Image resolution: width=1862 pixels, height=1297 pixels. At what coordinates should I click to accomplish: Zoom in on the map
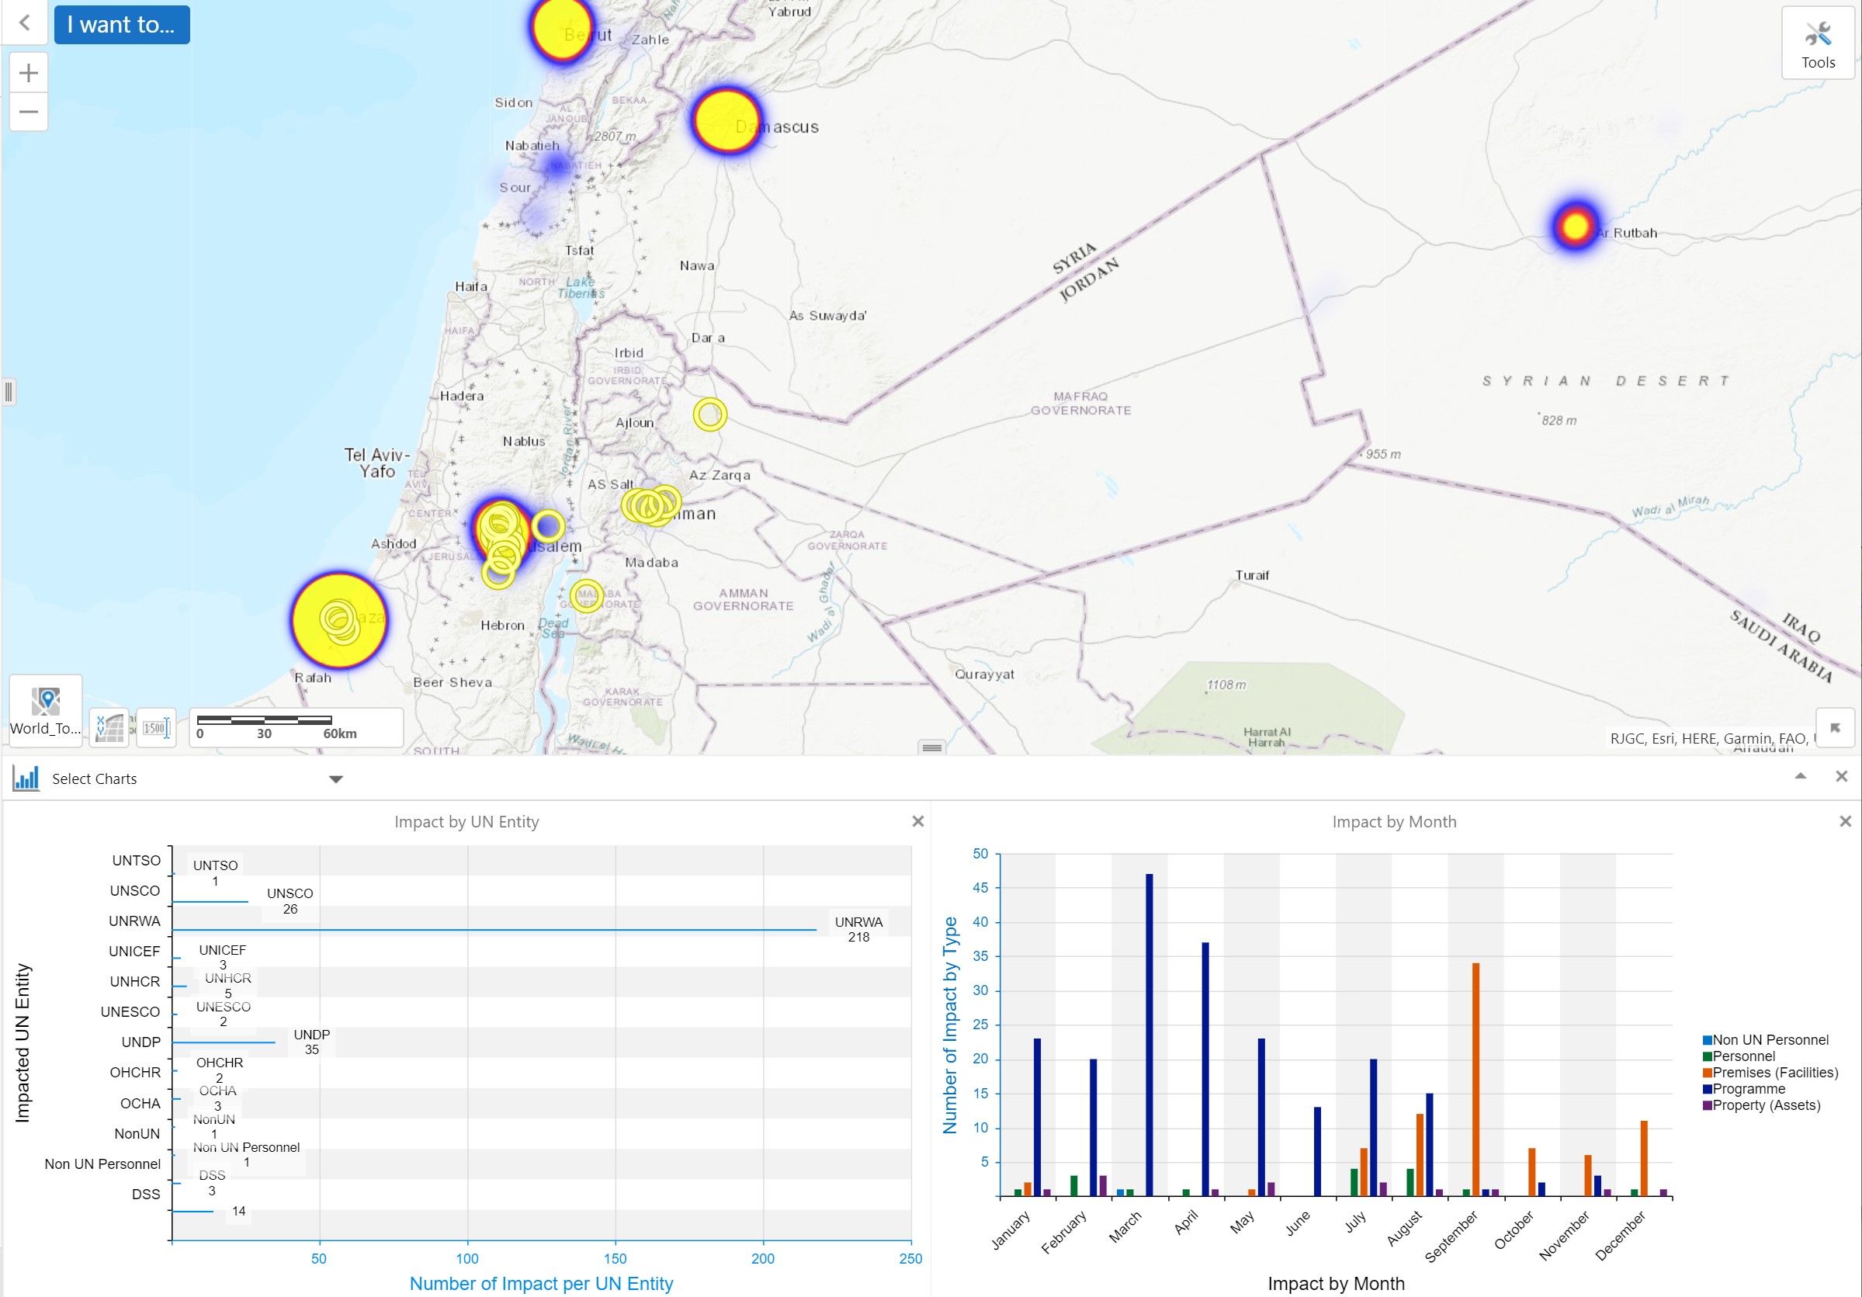point(29,73)
